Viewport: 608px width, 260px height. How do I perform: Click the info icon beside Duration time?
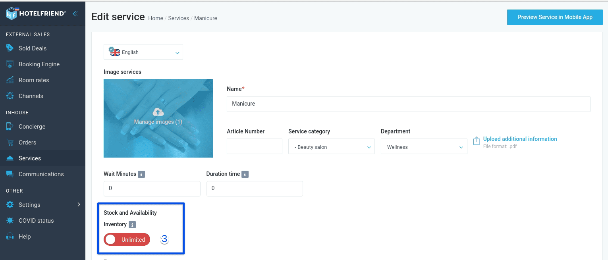tap(245, 174)
